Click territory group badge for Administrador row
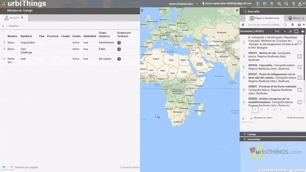306x172 pixels. [x=119, y=42]
